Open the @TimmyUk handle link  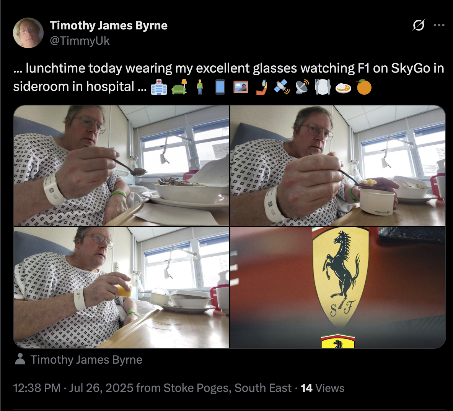(x=80, y=40)
